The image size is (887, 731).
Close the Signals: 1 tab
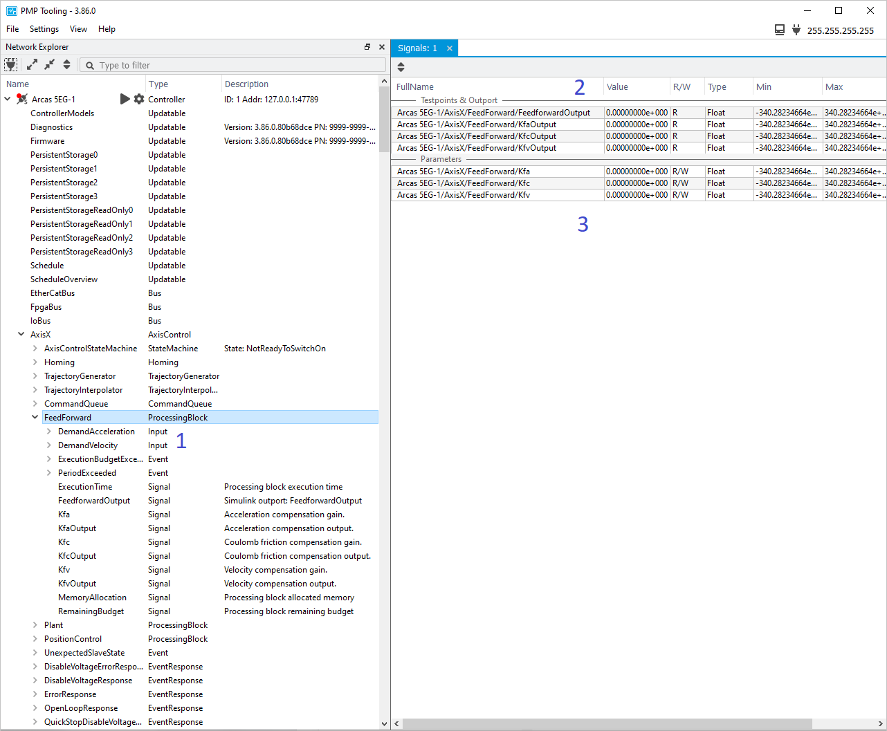450,48
